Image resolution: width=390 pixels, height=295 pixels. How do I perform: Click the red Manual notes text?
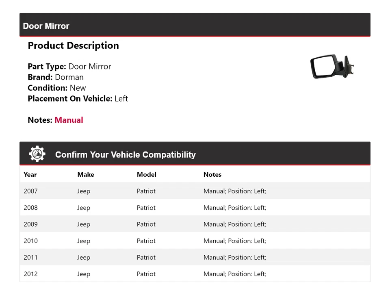[69, 120]
